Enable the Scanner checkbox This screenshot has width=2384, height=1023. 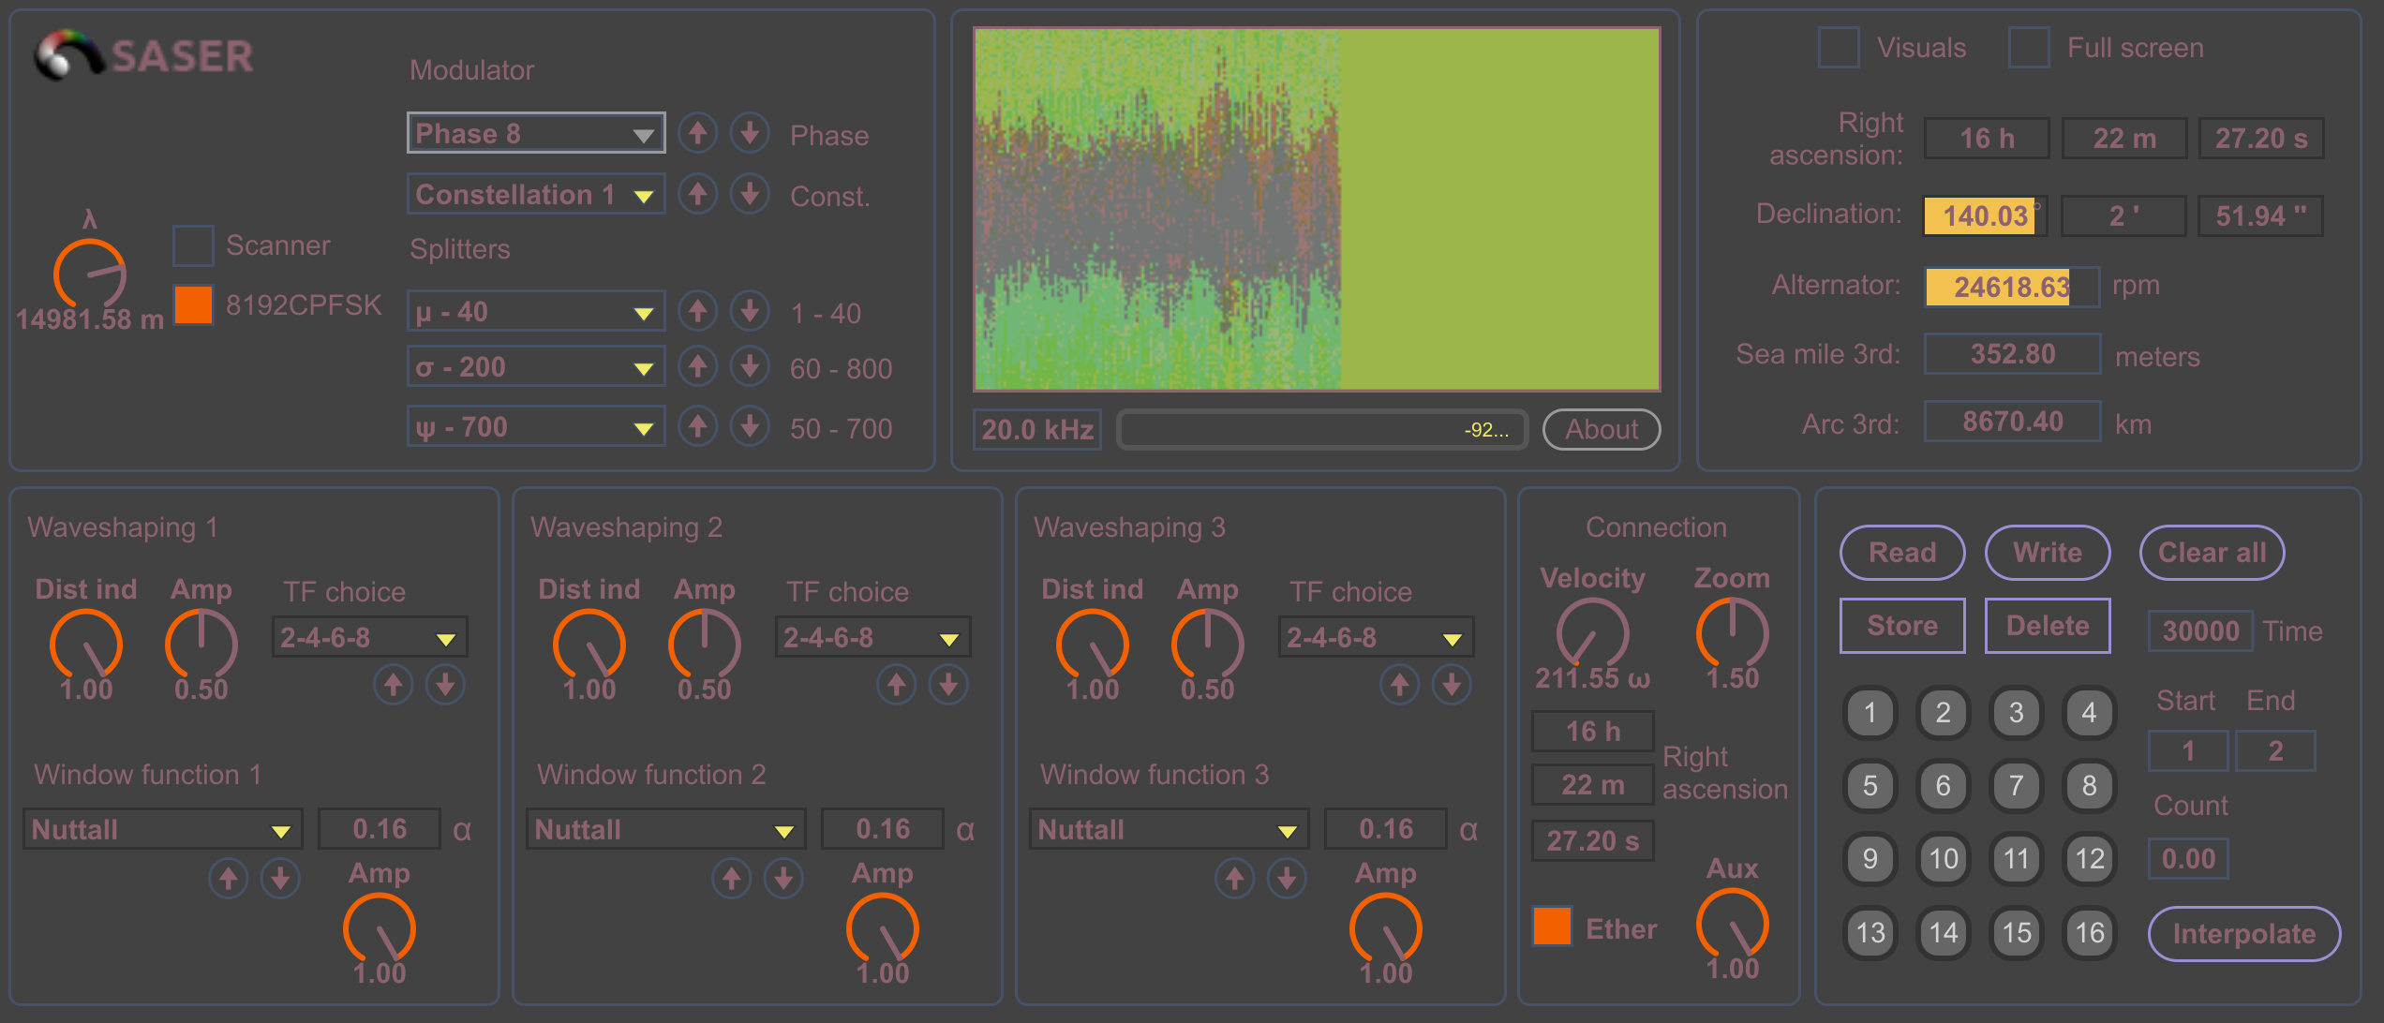(193, 245)
